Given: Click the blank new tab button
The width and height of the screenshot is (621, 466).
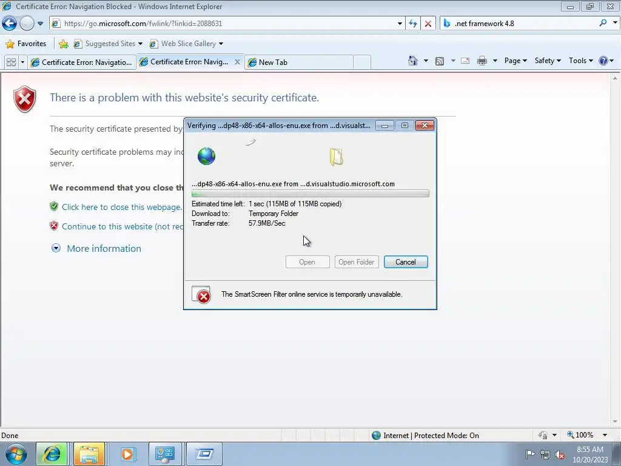Looking at the screenshot, I should pyautogui.click(x=362, y=62).
